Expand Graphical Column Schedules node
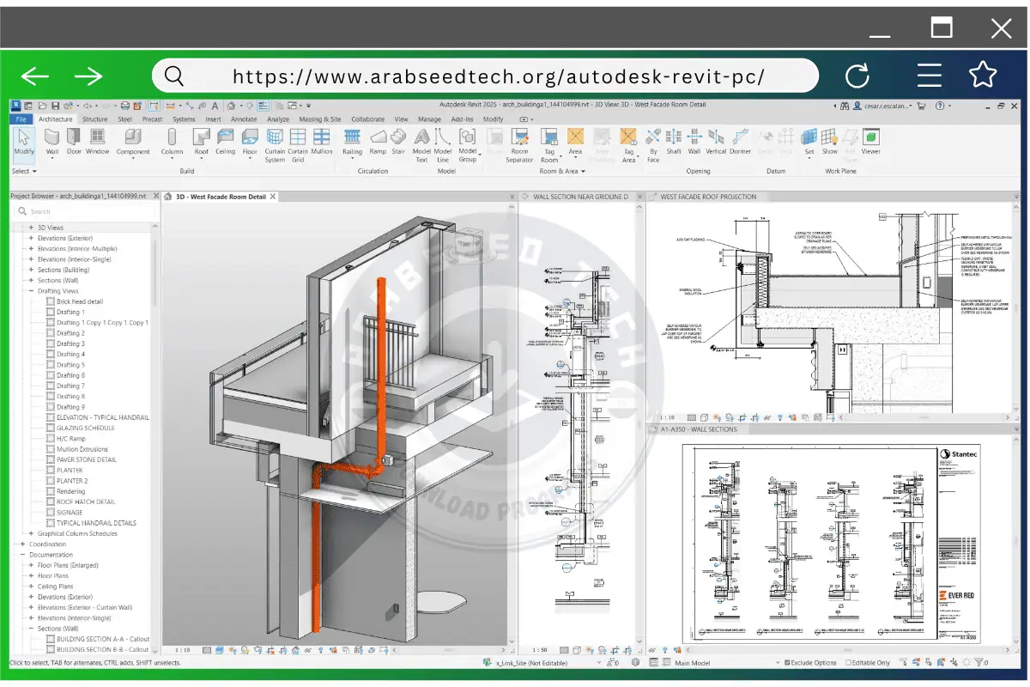 pos(31,533)
